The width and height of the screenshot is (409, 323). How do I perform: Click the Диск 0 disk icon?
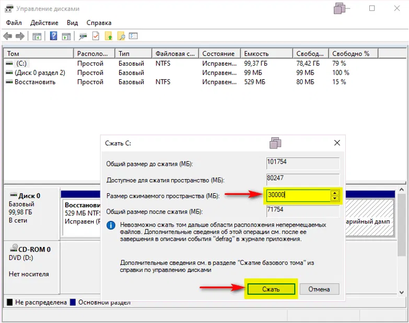pyautogui.click(x=13, y=195)
